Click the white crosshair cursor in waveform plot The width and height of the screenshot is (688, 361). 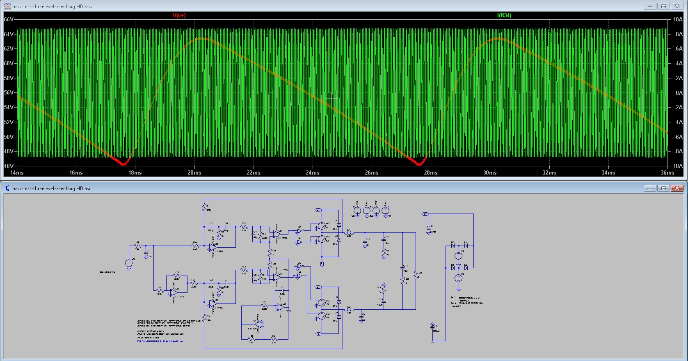(x=331, y=99)
